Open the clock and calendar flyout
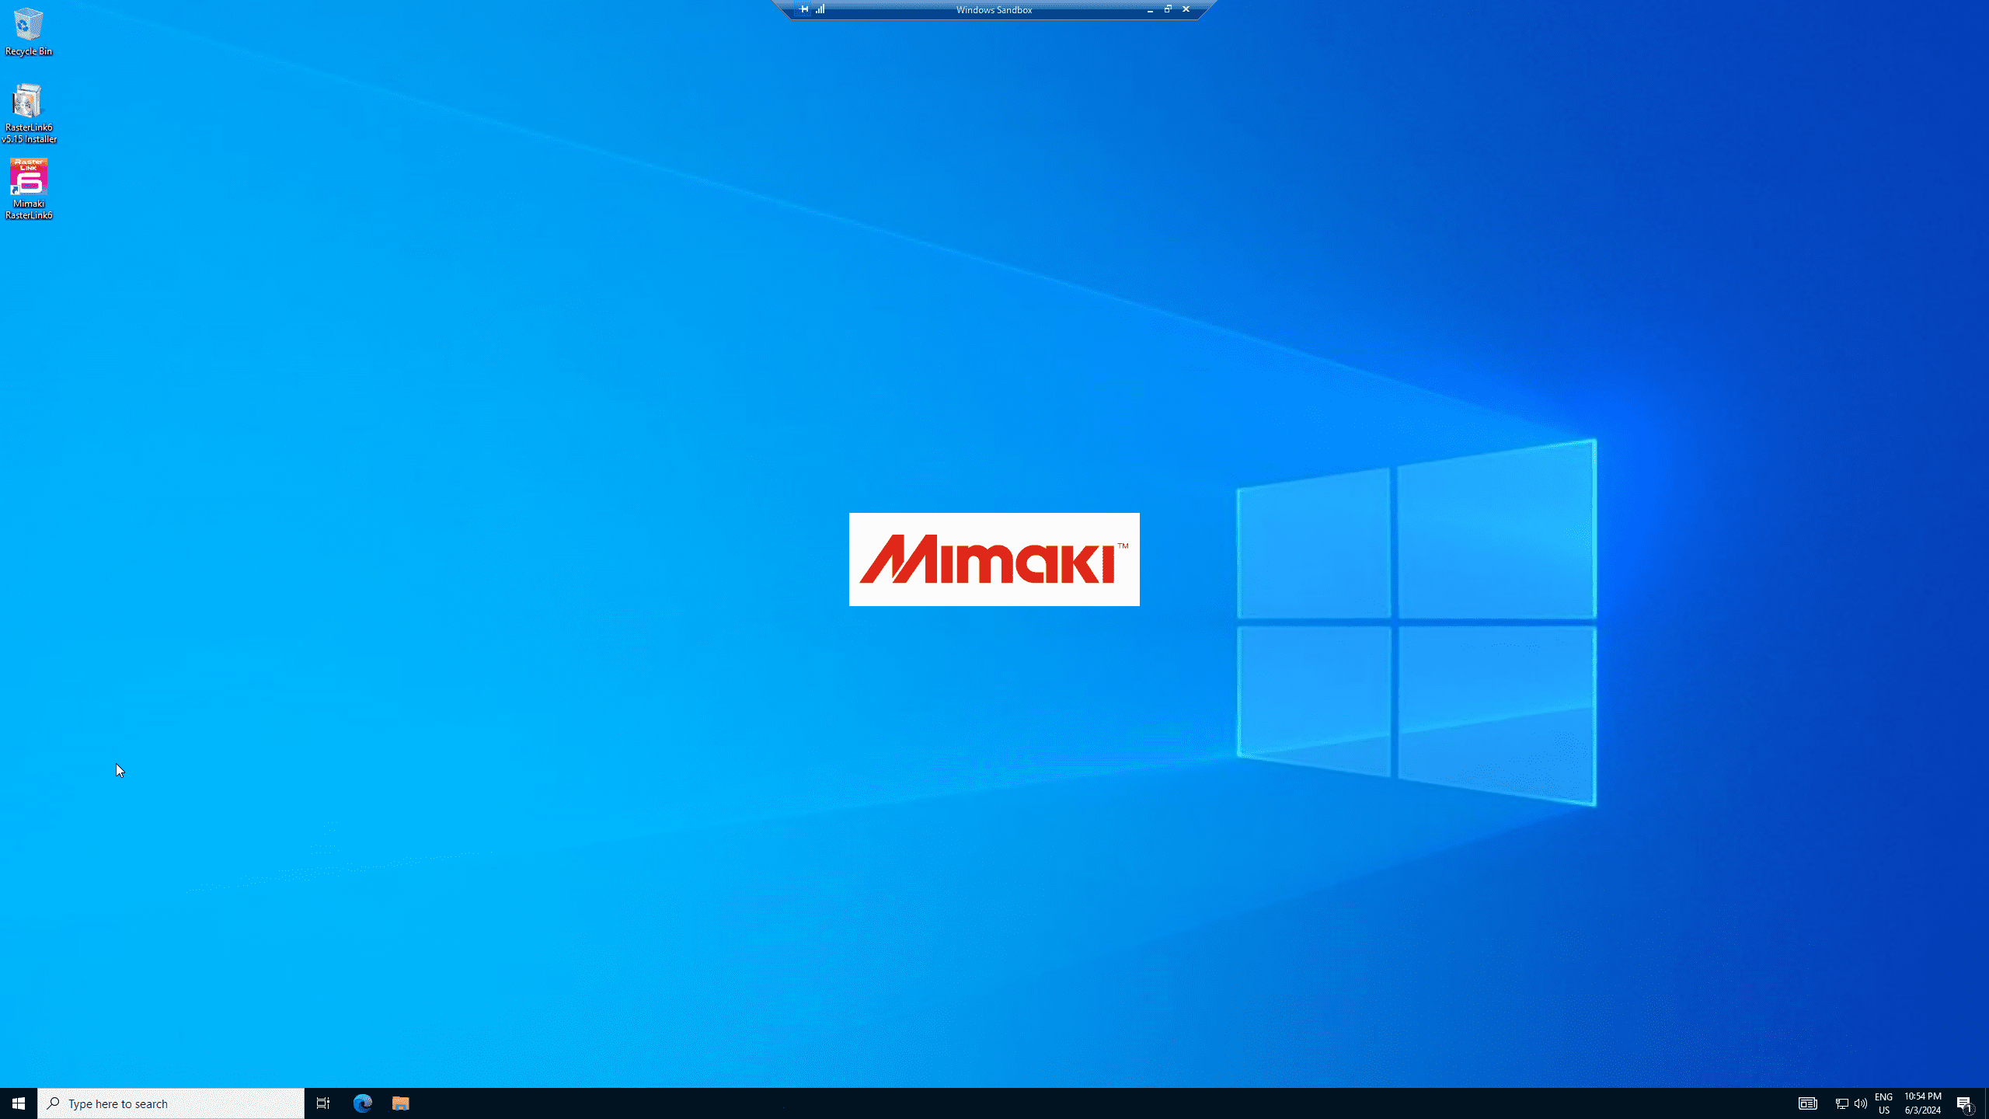This screenshot has height=1119, width=1989. [x=1922, y=1103]
